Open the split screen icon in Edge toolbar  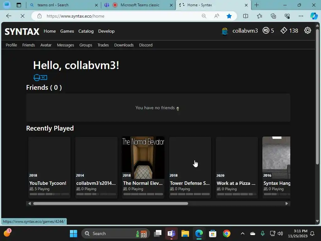pyautogui.click(x=245, y=16)
